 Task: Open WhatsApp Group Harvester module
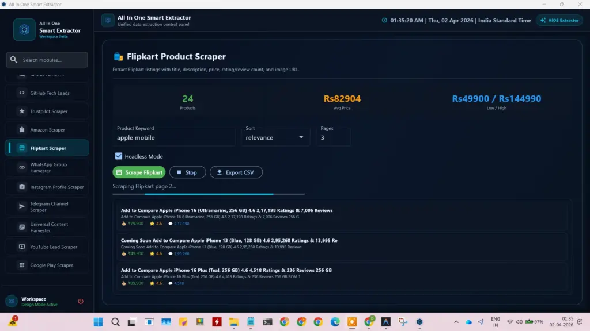[47, 167]
